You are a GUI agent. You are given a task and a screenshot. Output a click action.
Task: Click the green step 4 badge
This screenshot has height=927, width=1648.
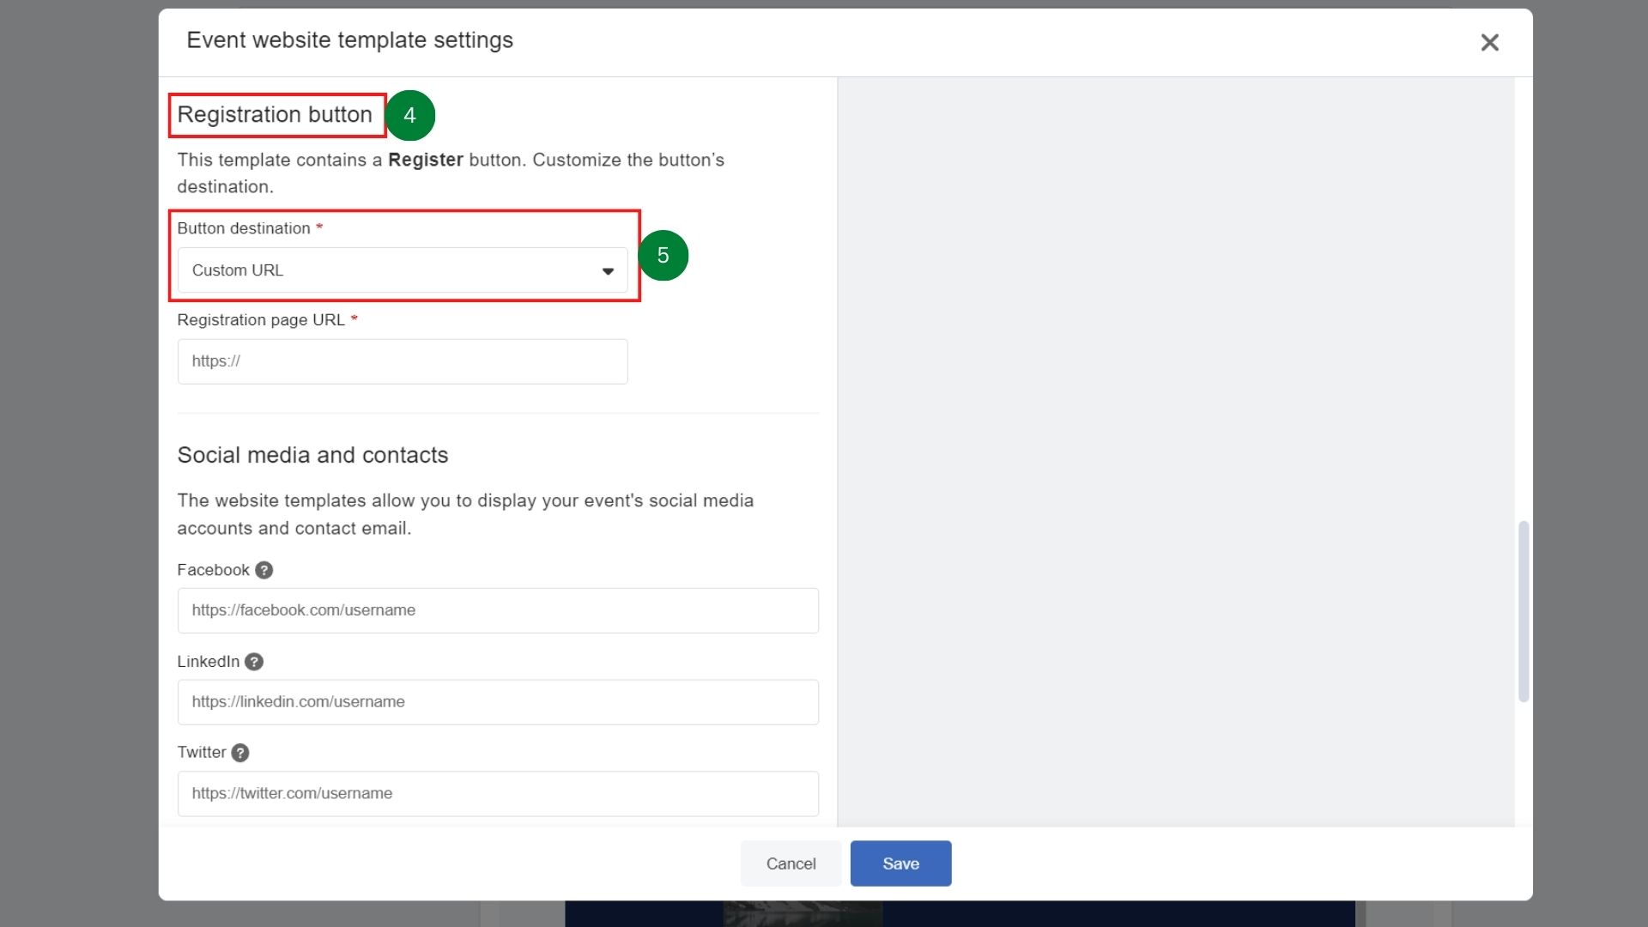click(x=410, y=115)
